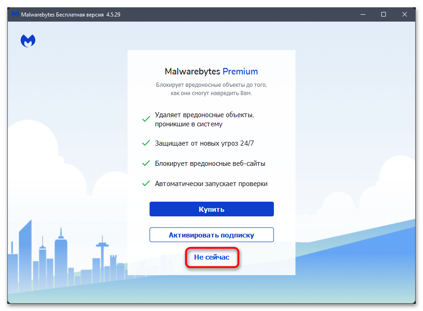
Task: Click the checkmark beside 'Автоматически запускает проверки'
Action: (x=146, y=183)
